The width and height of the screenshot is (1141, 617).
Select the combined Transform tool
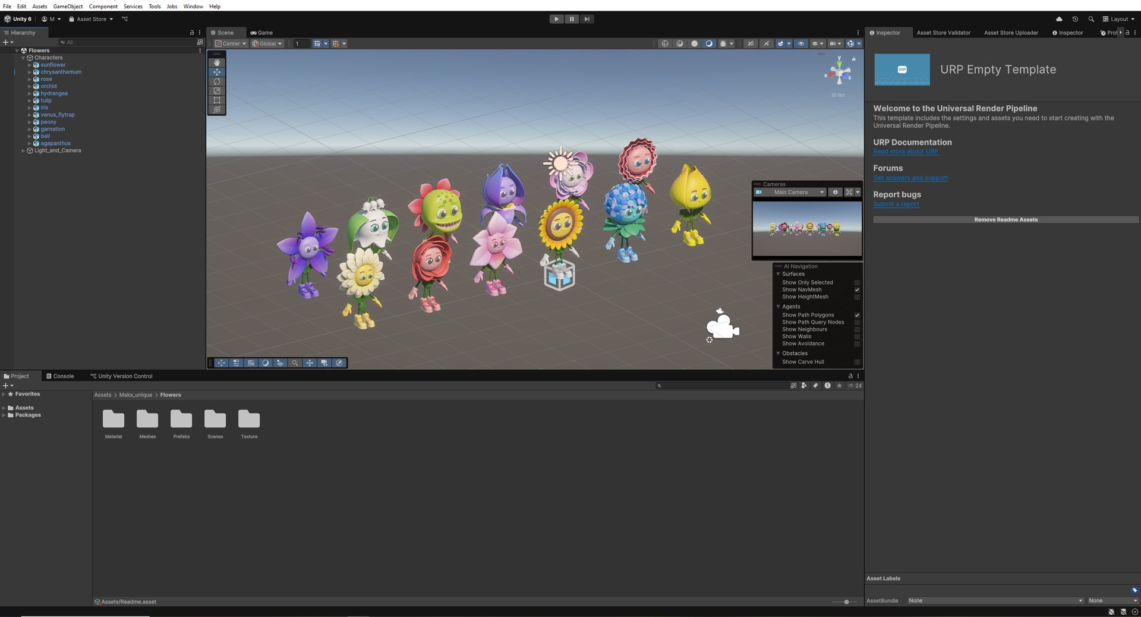217,110
